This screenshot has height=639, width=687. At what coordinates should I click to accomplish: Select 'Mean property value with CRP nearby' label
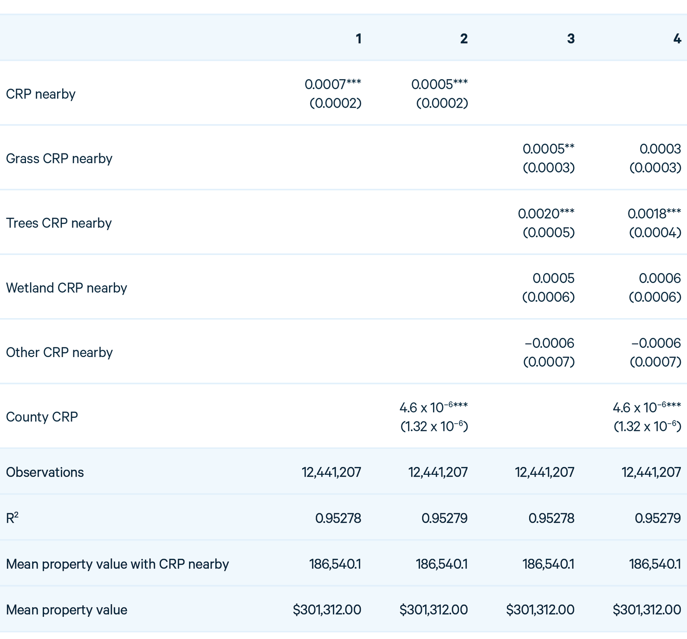point(117,564)
